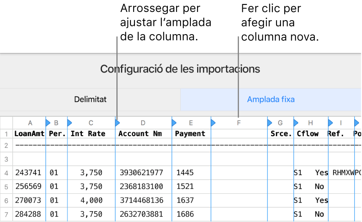Image resolution: width=362 pixels, height=222 pixels.
Task: Click the column F header ruler area
Action: point(239,123)
